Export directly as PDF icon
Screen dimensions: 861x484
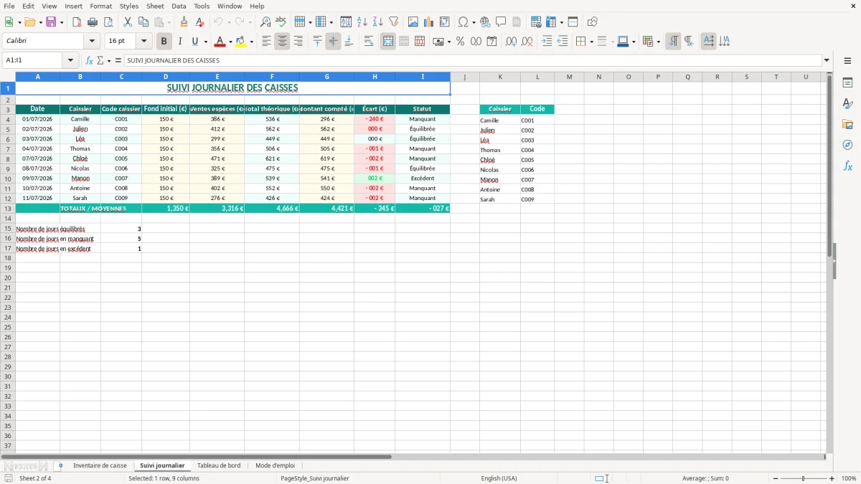pyautogui.click(x=77, y=22)
